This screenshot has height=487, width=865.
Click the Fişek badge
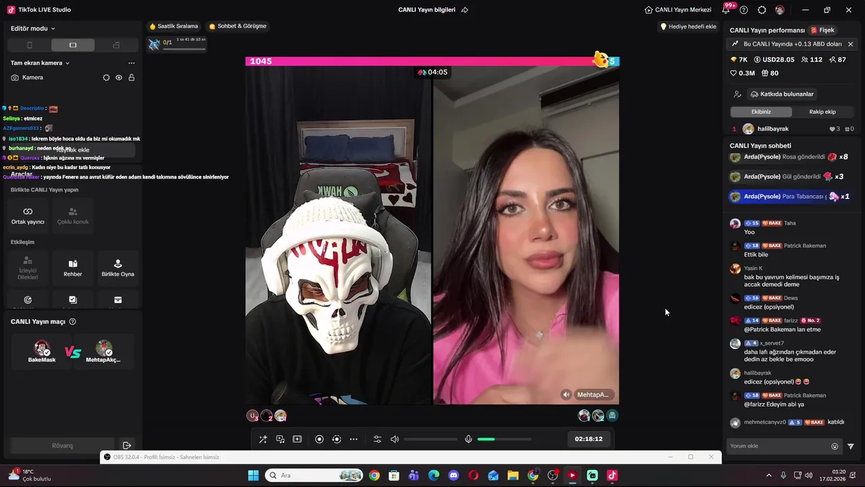822,30
